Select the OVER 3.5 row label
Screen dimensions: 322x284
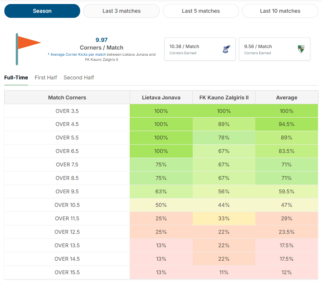pyautogui.click(x=67, y=111)
